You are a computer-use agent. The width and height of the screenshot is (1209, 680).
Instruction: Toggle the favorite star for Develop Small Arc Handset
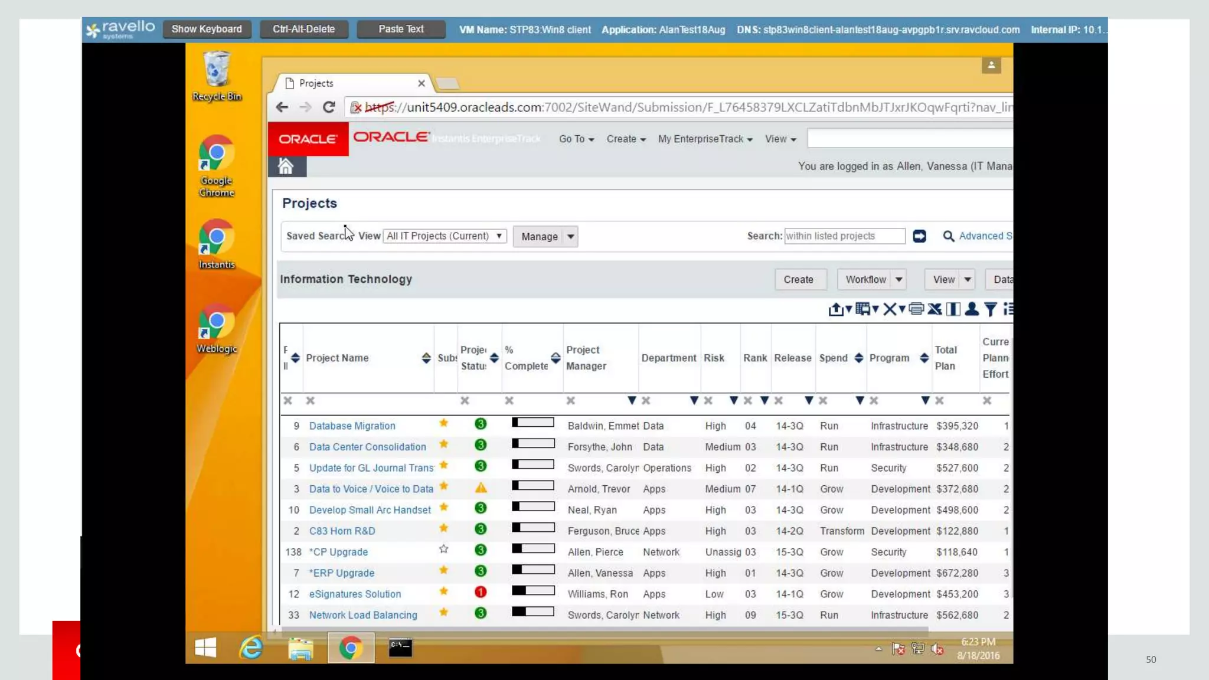click(444, 508)
